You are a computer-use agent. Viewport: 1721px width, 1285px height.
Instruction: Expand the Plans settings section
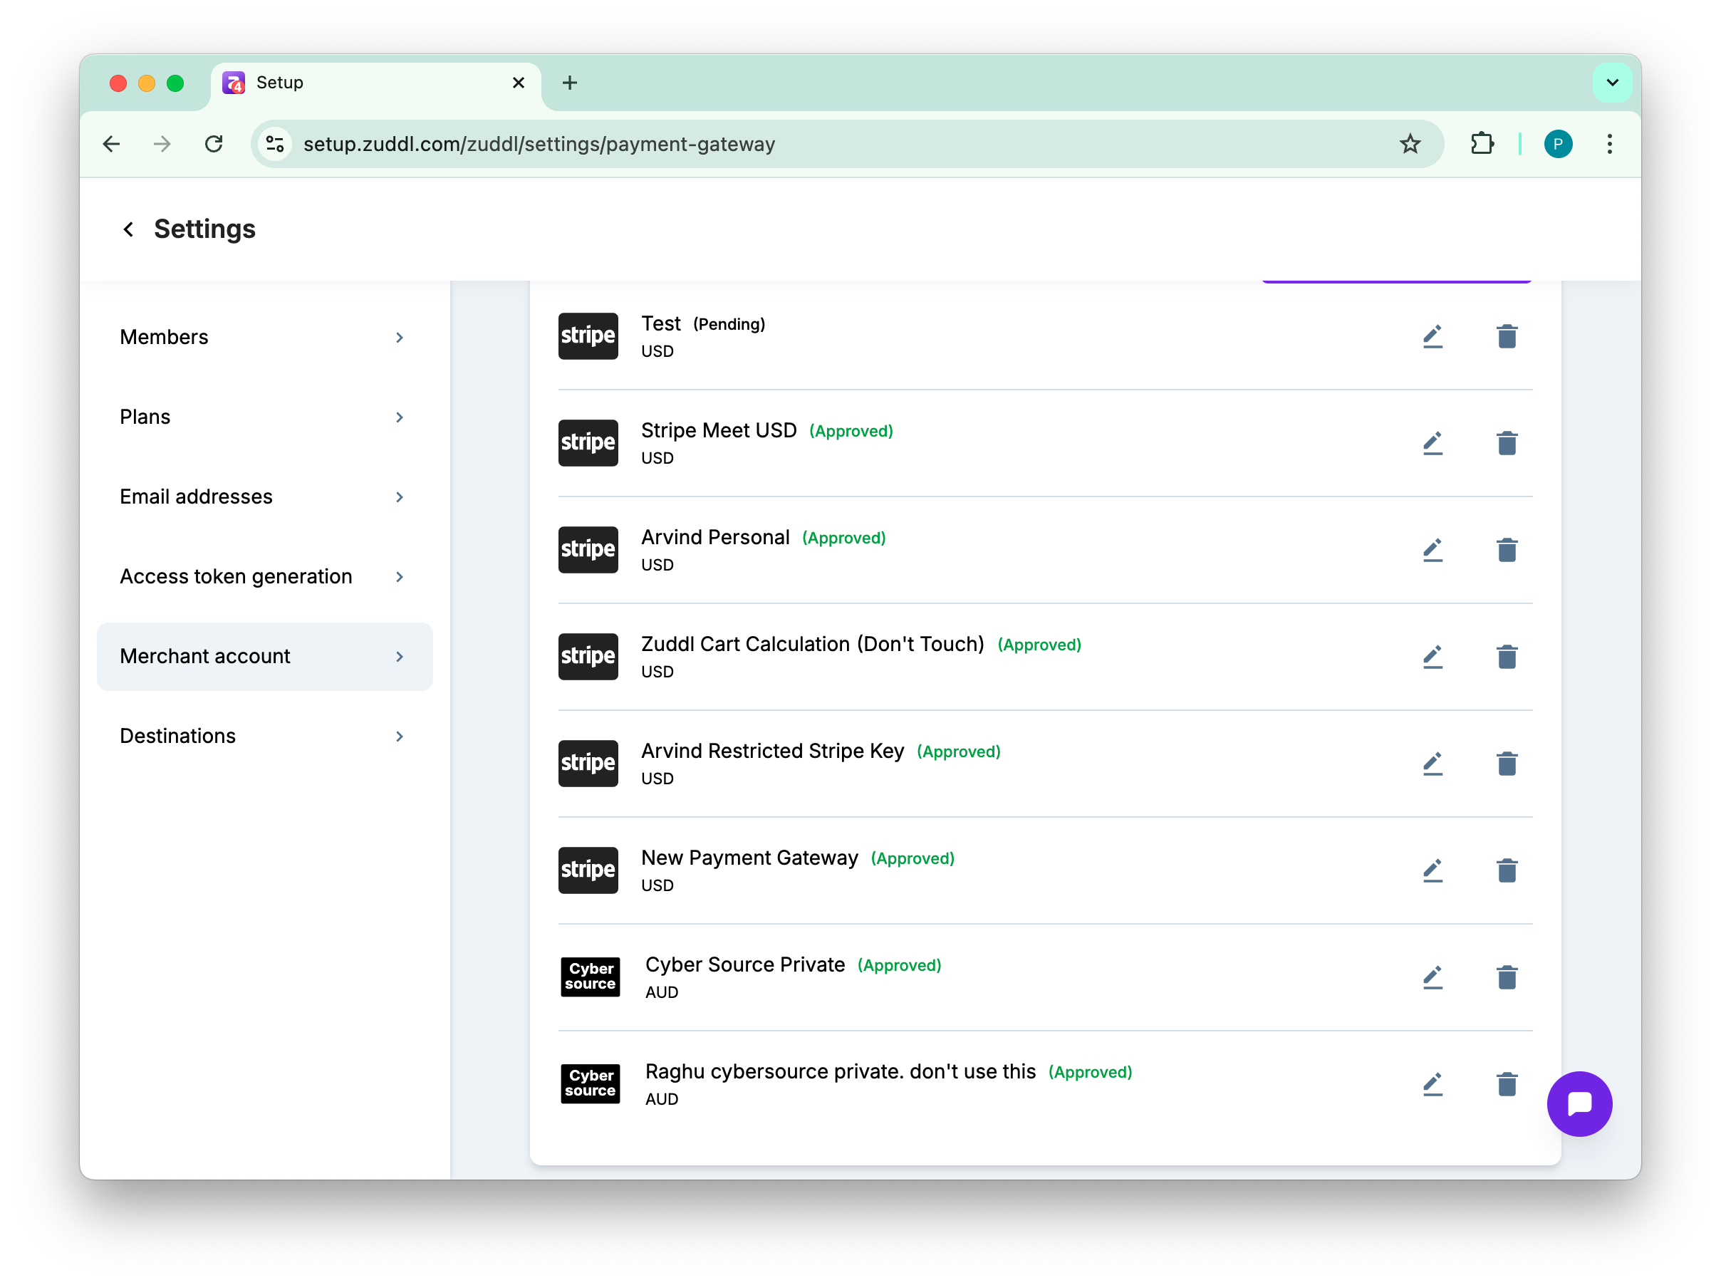264,417
